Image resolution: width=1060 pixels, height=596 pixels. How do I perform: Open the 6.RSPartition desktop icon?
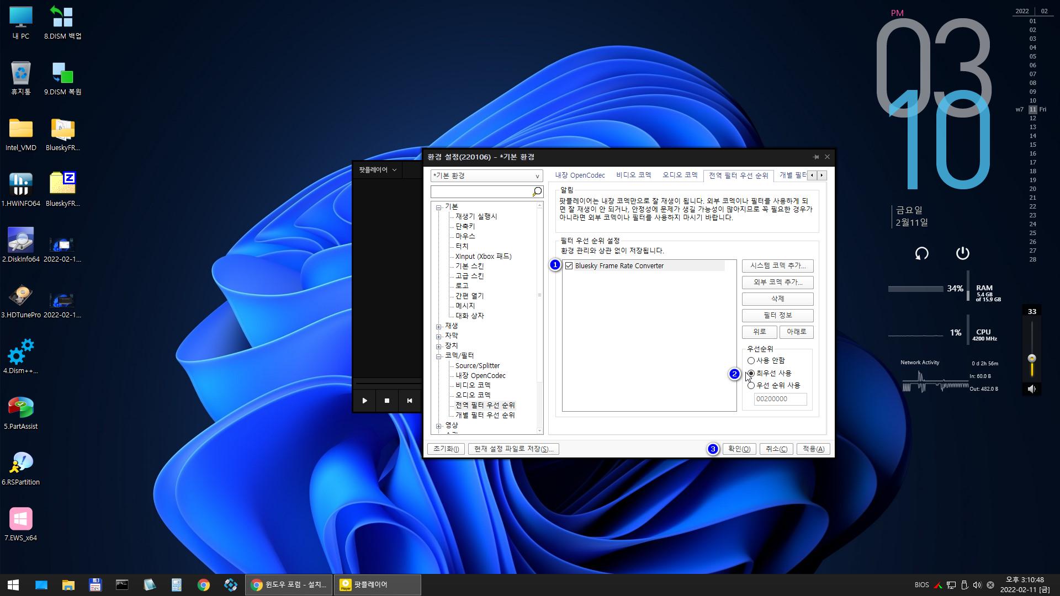pyautogui.click(x=21, y=469)
